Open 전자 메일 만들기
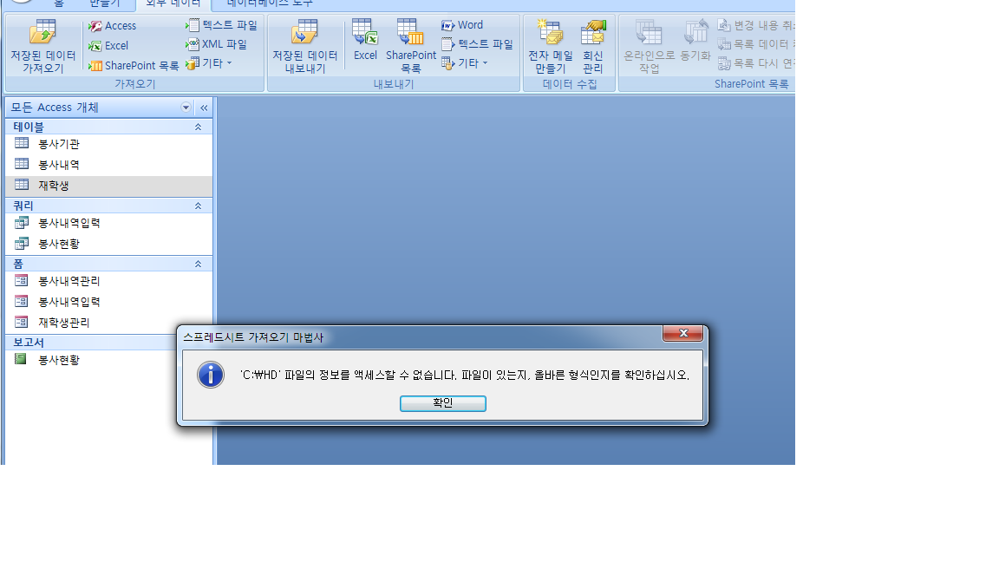Viewport: 999px width, 562px height. click(x=551, y=46)
